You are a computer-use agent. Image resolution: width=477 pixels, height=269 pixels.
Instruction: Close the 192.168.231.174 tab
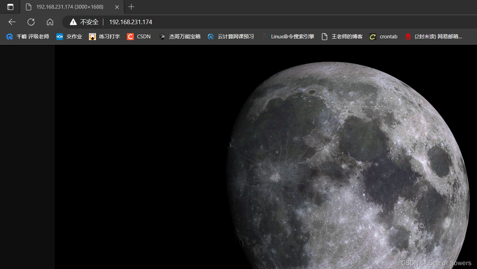[117, 7]
